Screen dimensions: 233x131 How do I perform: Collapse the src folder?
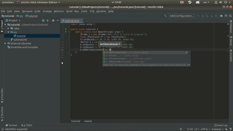click(8, 32)
